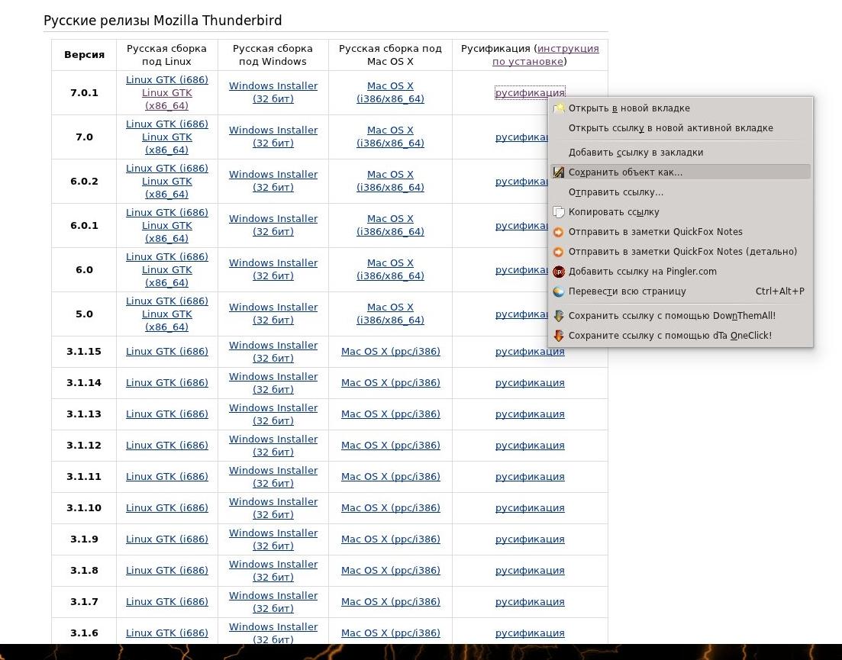Open Linux GTK (i686) link for 7.0.1
This screenshot has width=842, height=660.
(x=167, y=80)
